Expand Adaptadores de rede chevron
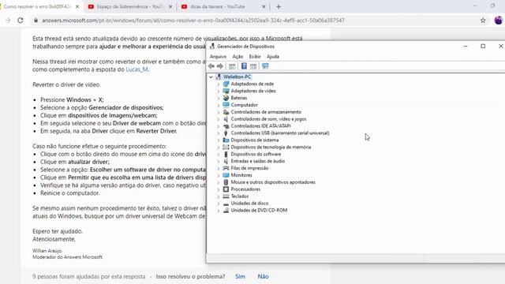The height and width of the screenshot is (284, 505). pos(219,84)
